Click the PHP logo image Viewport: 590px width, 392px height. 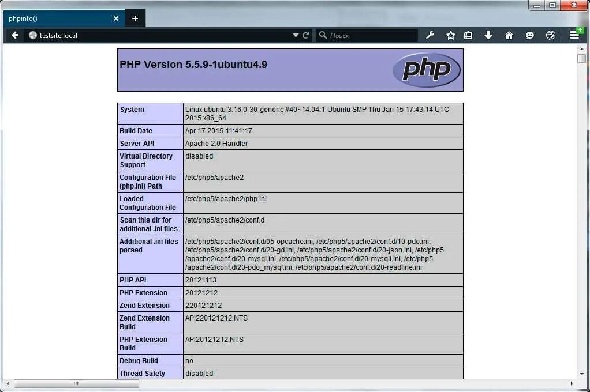pyautogui.click(x=426, y=70)
